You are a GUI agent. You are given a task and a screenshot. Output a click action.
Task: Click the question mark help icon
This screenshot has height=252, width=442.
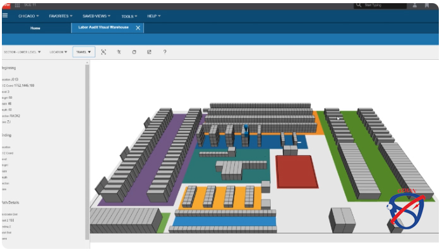(165, 52)
